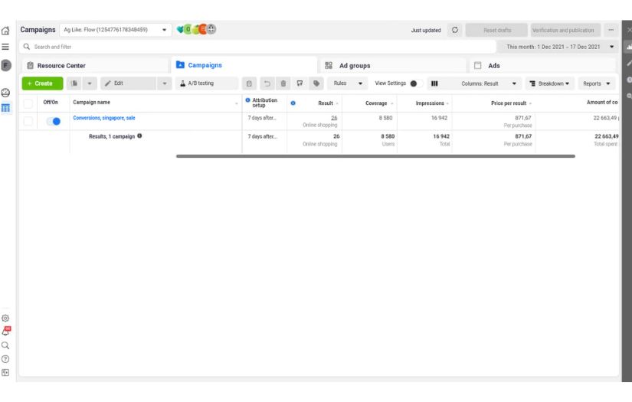Sort by the Coverage column header

coord(376,103)
